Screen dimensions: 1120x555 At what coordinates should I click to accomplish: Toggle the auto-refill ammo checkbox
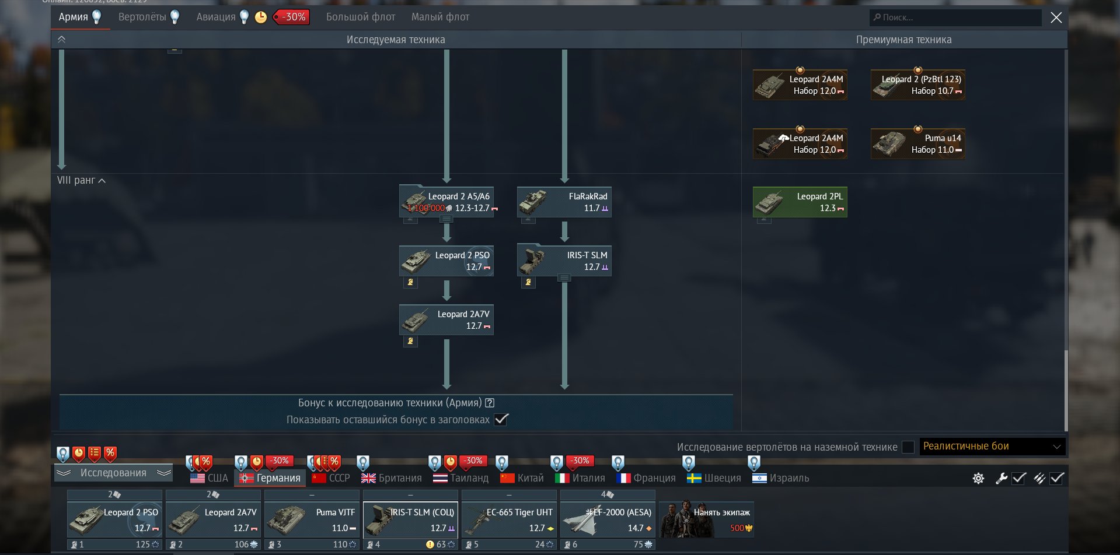[x=1057, y=479]
